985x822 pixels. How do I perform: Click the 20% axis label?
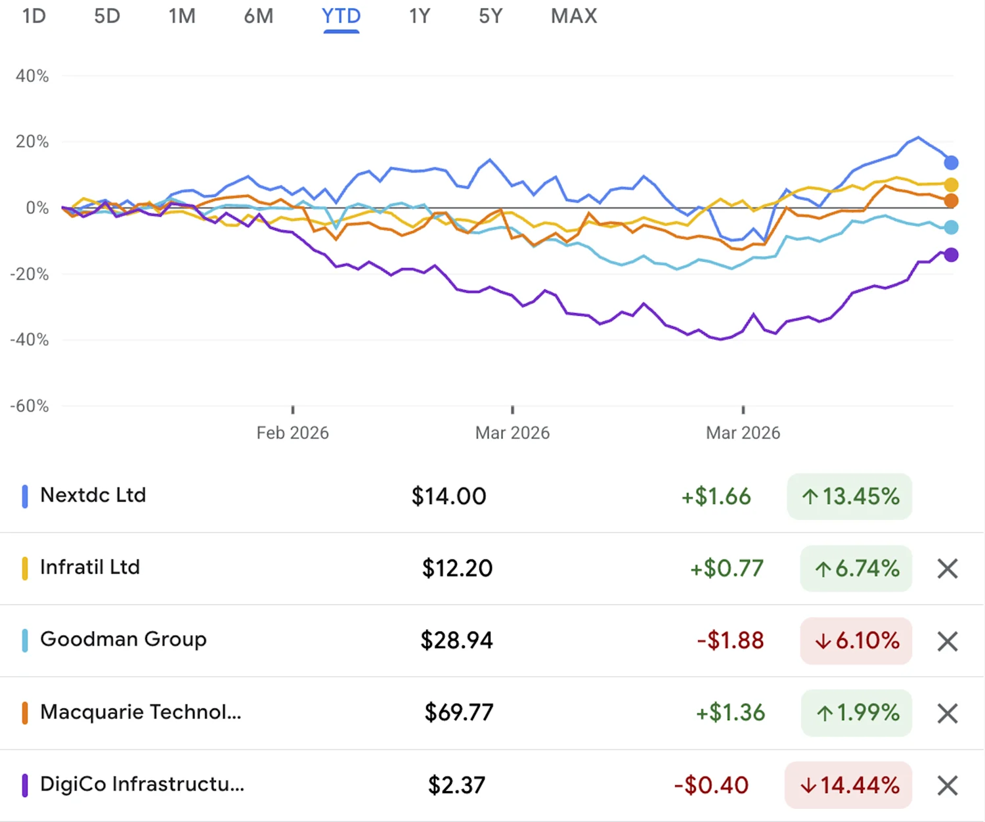pyautogui.click(x=32, y=142)
